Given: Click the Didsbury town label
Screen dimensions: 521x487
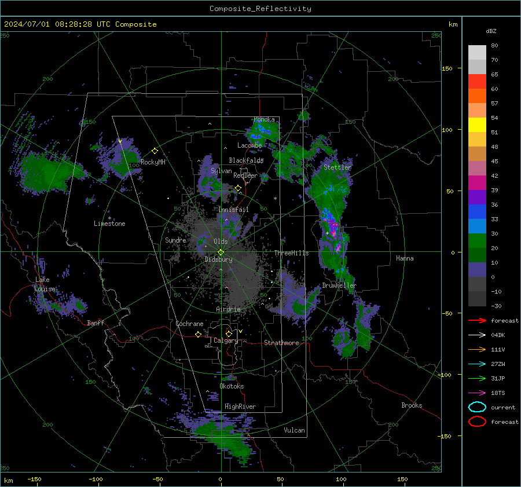Looking at the screenshot, I should (218, 259).
